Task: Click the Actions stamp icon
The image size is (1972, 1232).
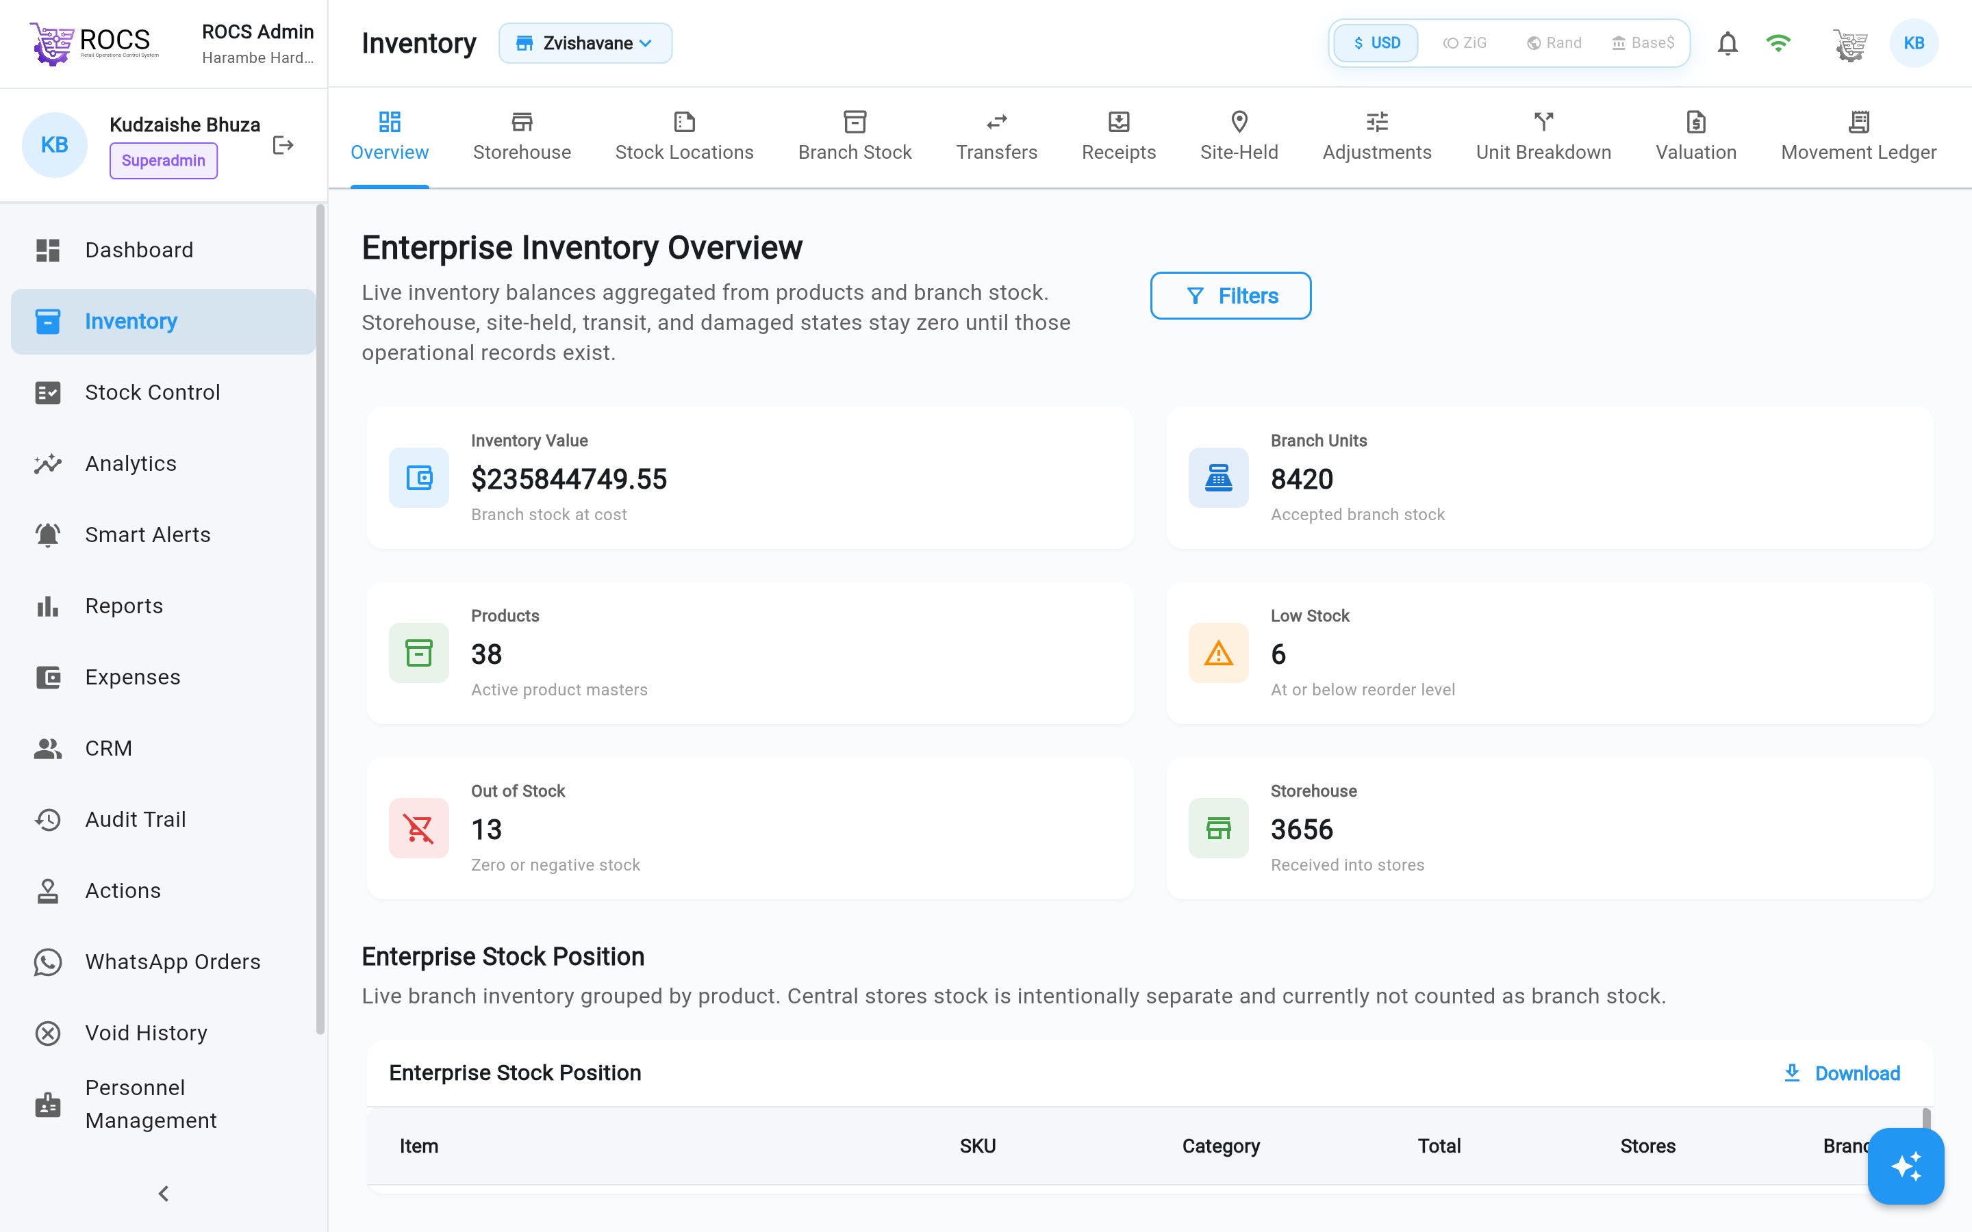Action: point(48,890)
